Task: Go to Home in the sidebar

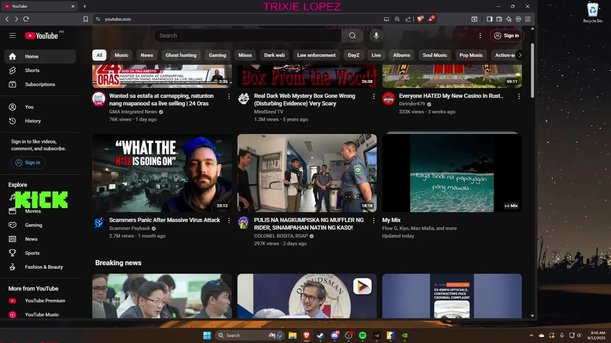Action: (40, 56)
